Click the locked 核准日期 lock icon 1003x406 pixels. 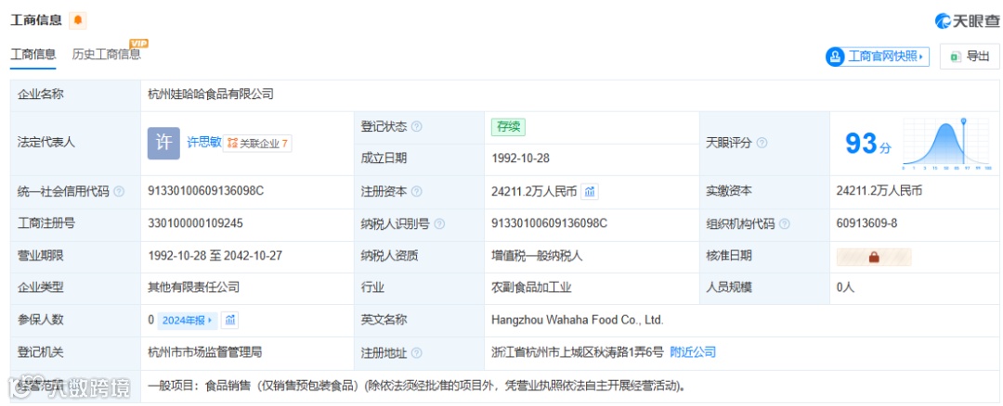tap(874, 257)
